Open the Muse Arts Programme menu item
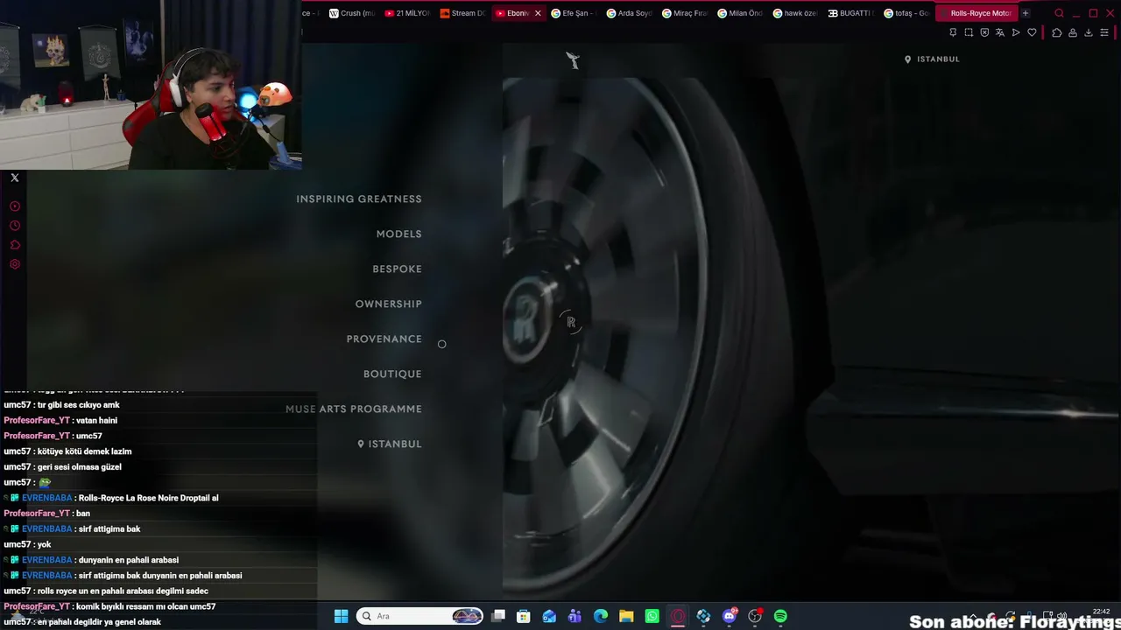Image resolution: width=1121 pixels, height=630 pixels. (x=354, y=409)
